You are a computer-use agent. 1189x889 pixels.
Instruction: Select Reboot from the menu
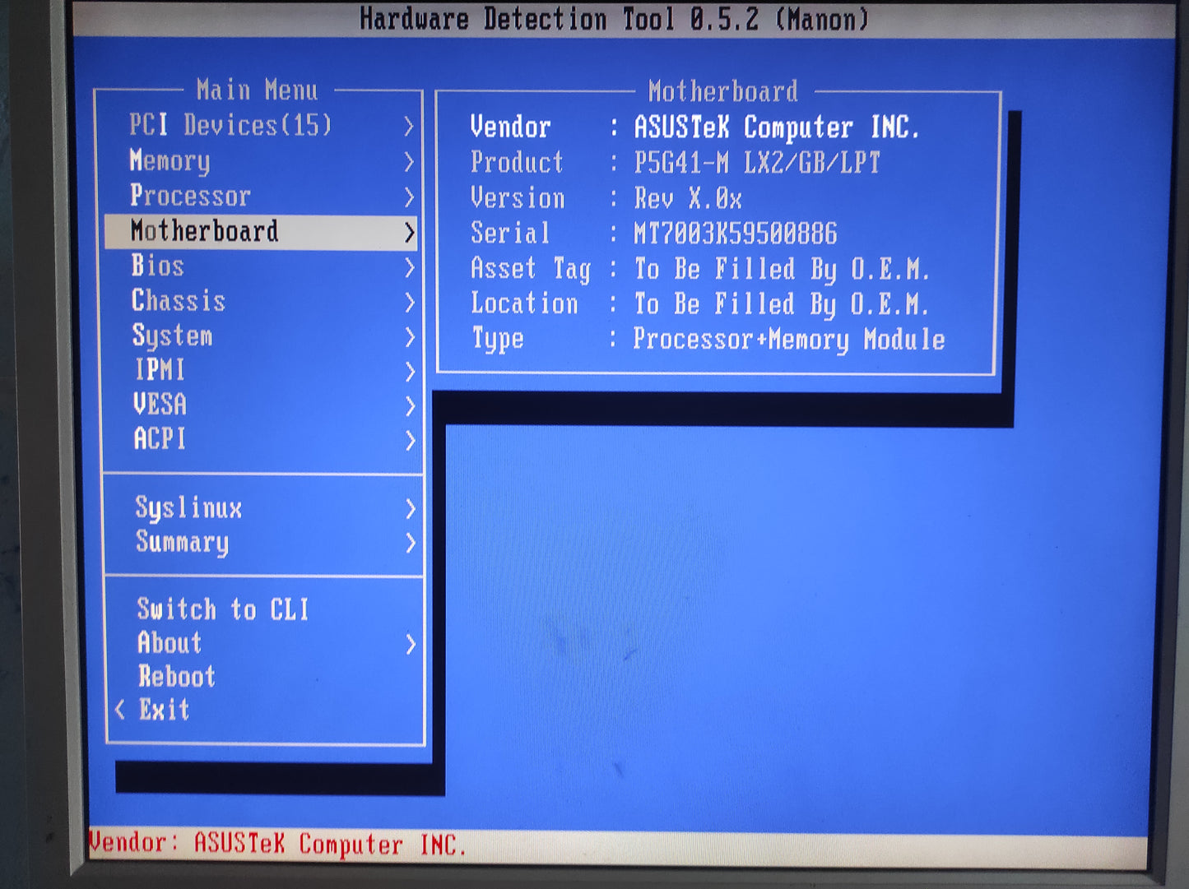coord(176,677)
